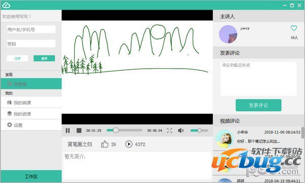Close the application window
This screenshot has width=305, height=183.
(x=299, y=6)
